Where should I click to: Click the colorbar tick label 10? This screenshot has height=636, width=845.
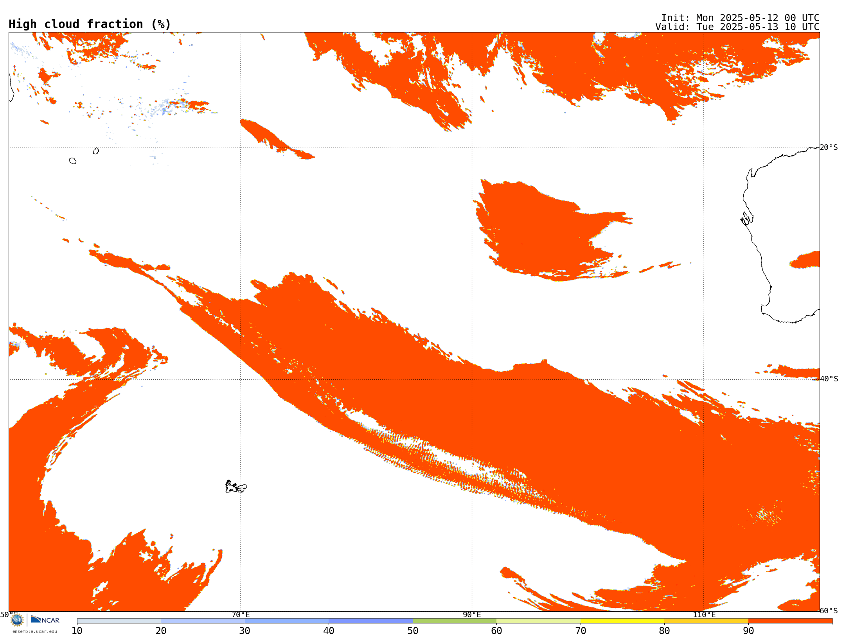click(x=77, y=631)
